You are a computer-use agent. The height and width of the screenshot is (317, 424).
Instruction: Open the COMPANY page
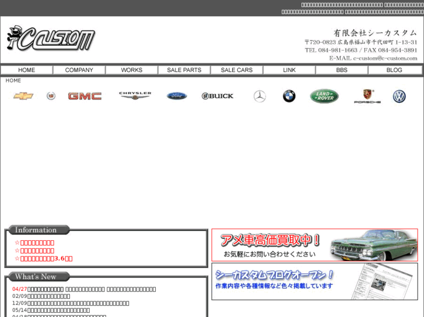click(79, 70)
